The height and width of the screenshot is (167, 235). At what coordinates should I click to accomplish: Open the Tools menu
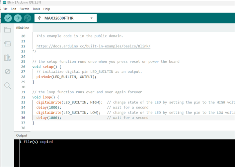36,9
